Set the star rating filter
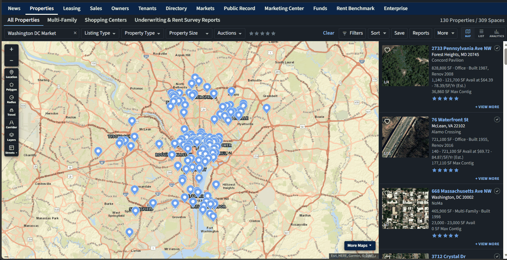This screenshot has width=507, height=260. 262,33
